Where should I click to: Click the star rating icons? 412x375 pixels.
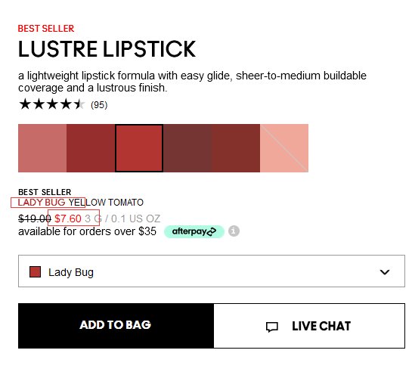(51, 104)
